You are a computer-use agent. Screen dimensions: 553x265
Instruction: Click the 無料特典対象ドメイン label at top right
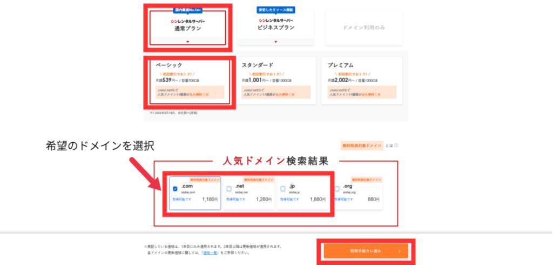tap(361, 145)
